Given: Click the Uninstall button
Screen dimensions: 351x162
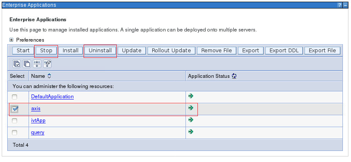Looking at the screenshot, I should 100,51.
